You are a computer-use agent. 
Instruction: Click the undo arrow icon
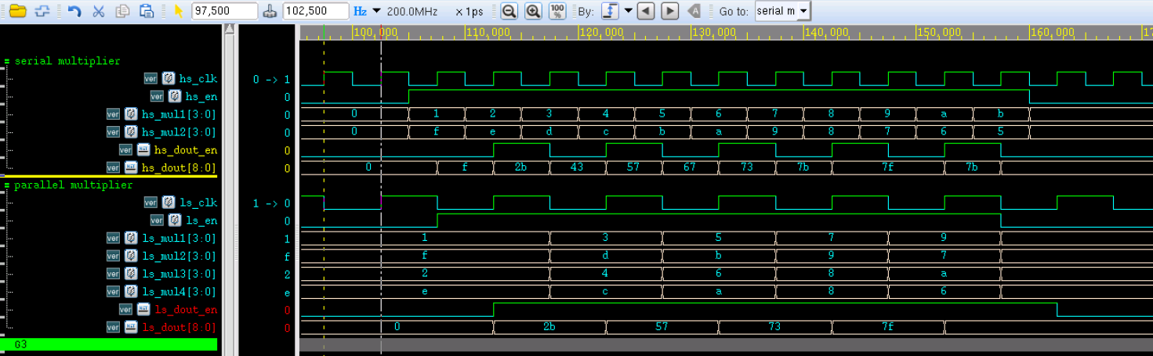[74, 11]
